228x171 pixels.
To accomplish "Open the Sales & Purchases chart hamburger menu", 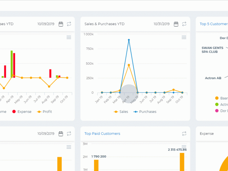I will [x=184, y=37].
